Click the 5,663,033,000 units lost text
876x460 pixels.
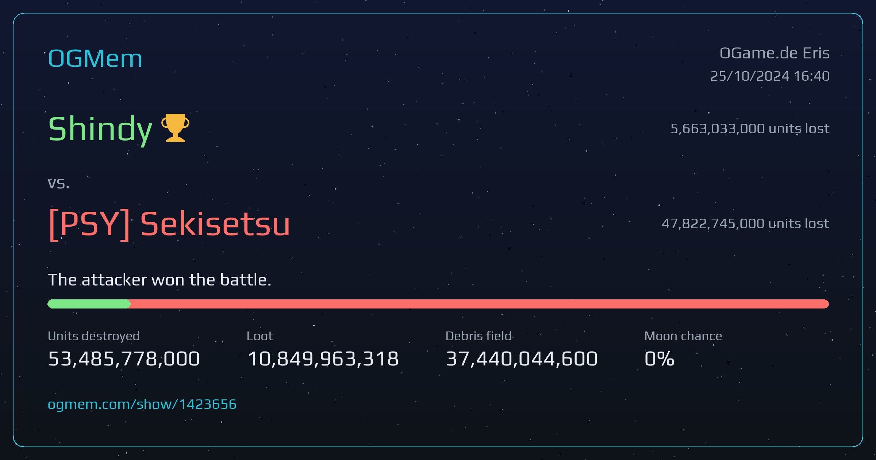pos(750,129)
